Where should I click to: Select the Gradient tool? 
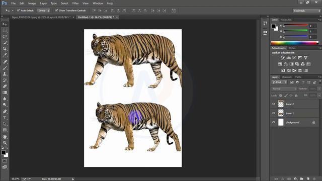tap(5, 93)
